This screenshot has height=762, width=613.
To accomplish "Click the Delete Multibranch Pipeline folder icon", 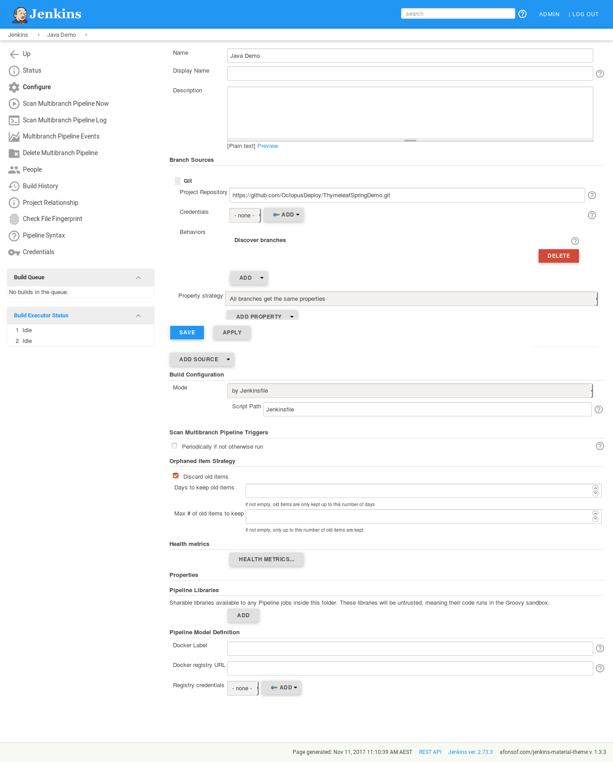I will 14,153.
